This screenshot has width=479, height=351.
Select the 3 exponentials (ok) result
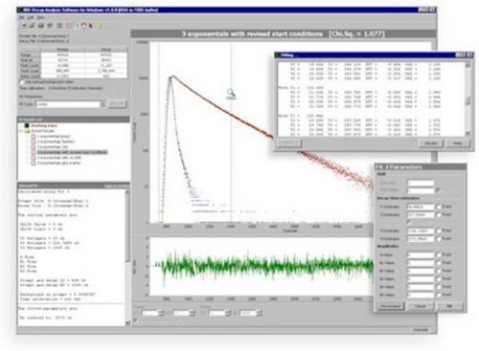tap(53, 147)
